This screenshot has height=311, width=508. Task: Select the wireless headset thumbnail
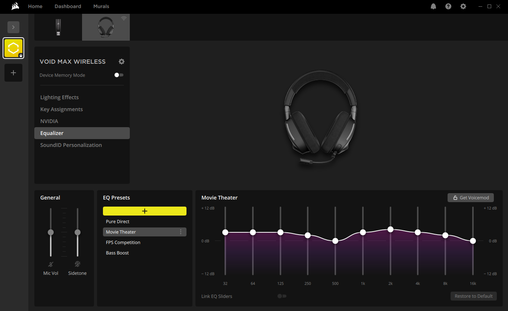[x=106, y=27]
